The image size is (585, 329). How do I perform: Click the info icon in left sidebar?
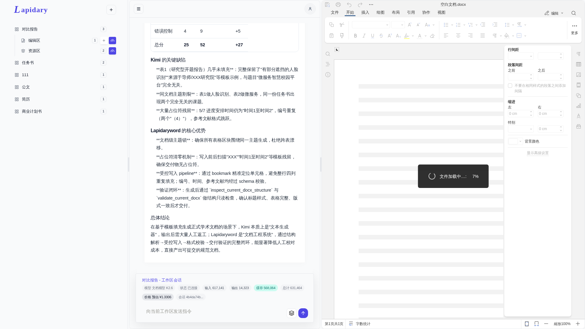click(328, 75)
